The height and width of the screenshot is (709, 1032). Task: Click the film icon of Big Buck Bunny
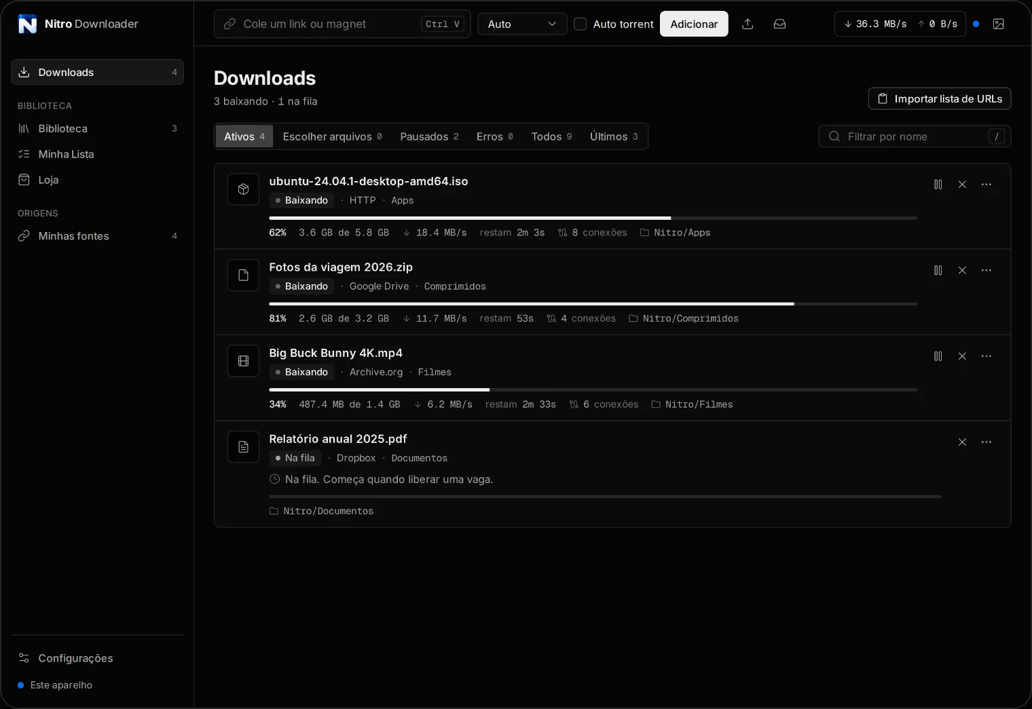(x=243, y=361)
